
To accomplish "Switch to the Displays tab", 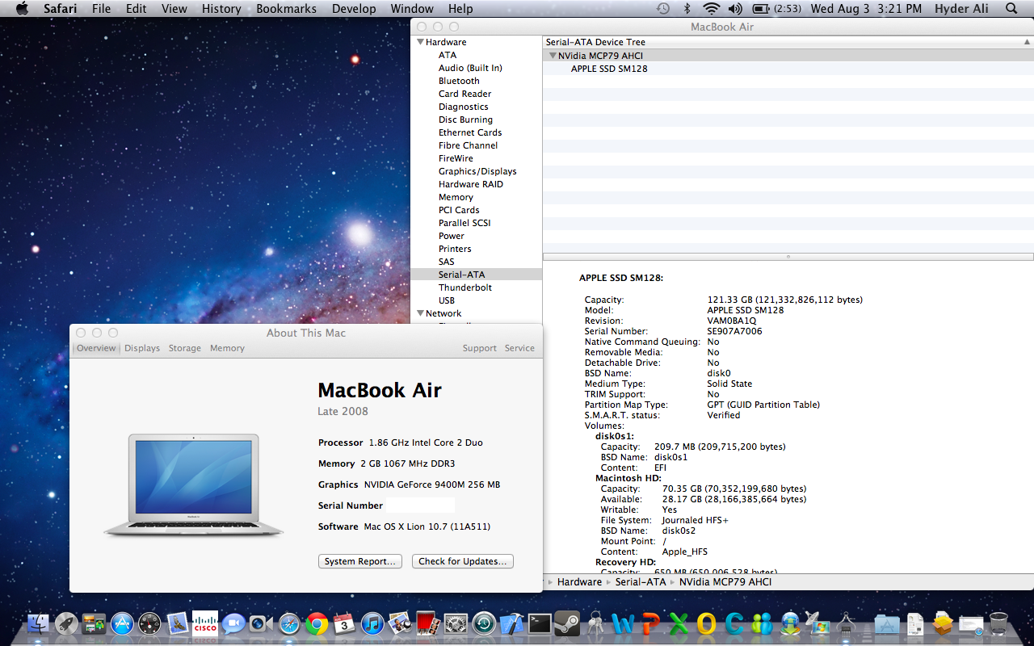I will [x=142, y=348].
